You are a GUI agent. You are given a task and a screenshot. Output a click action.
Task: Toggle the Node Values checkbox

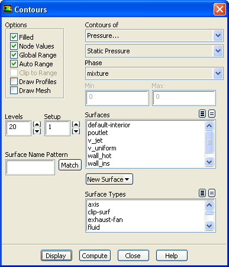[14, 46]
